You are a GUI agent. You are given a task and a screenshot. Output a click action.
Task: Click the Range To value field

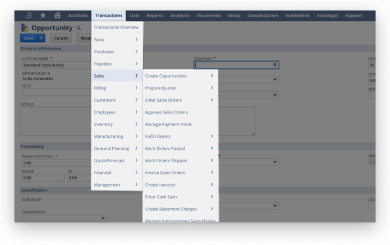(79, 177)
